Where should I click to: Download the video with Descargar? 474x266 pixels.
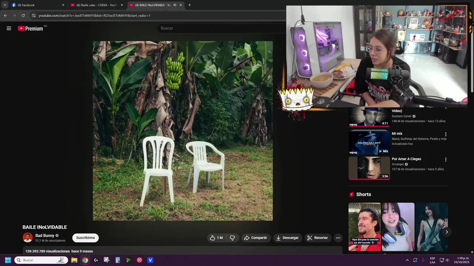pyautogui.click(x=287, y=238)
